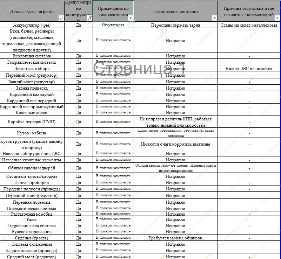281x259 pixels.
Task: Select the Передняя подвеска cell
Action: point(32,202)
